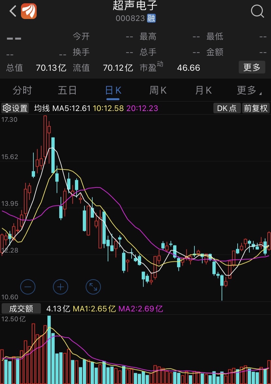Tap 15.62 price axis label

click(9, 157)
